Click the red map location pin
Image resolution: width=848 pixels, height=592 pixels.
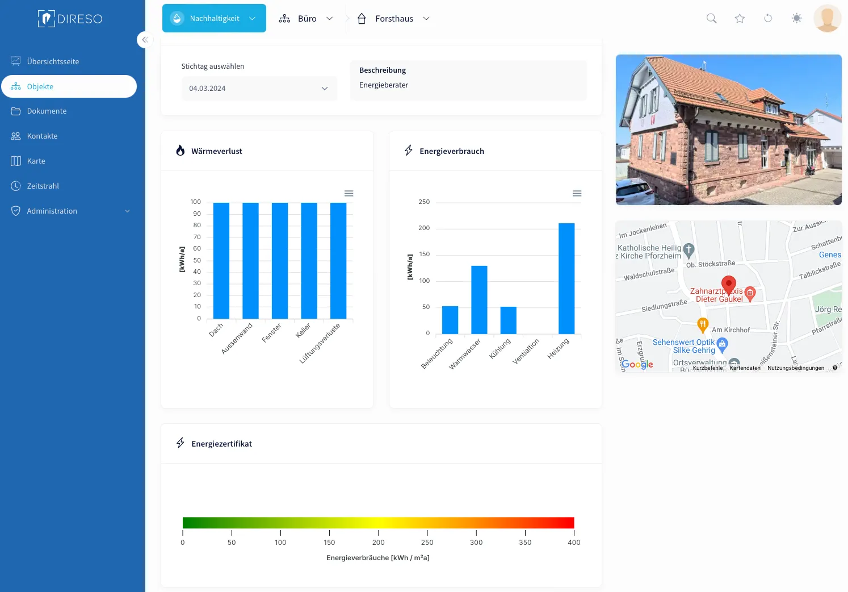tap(729, 285)
